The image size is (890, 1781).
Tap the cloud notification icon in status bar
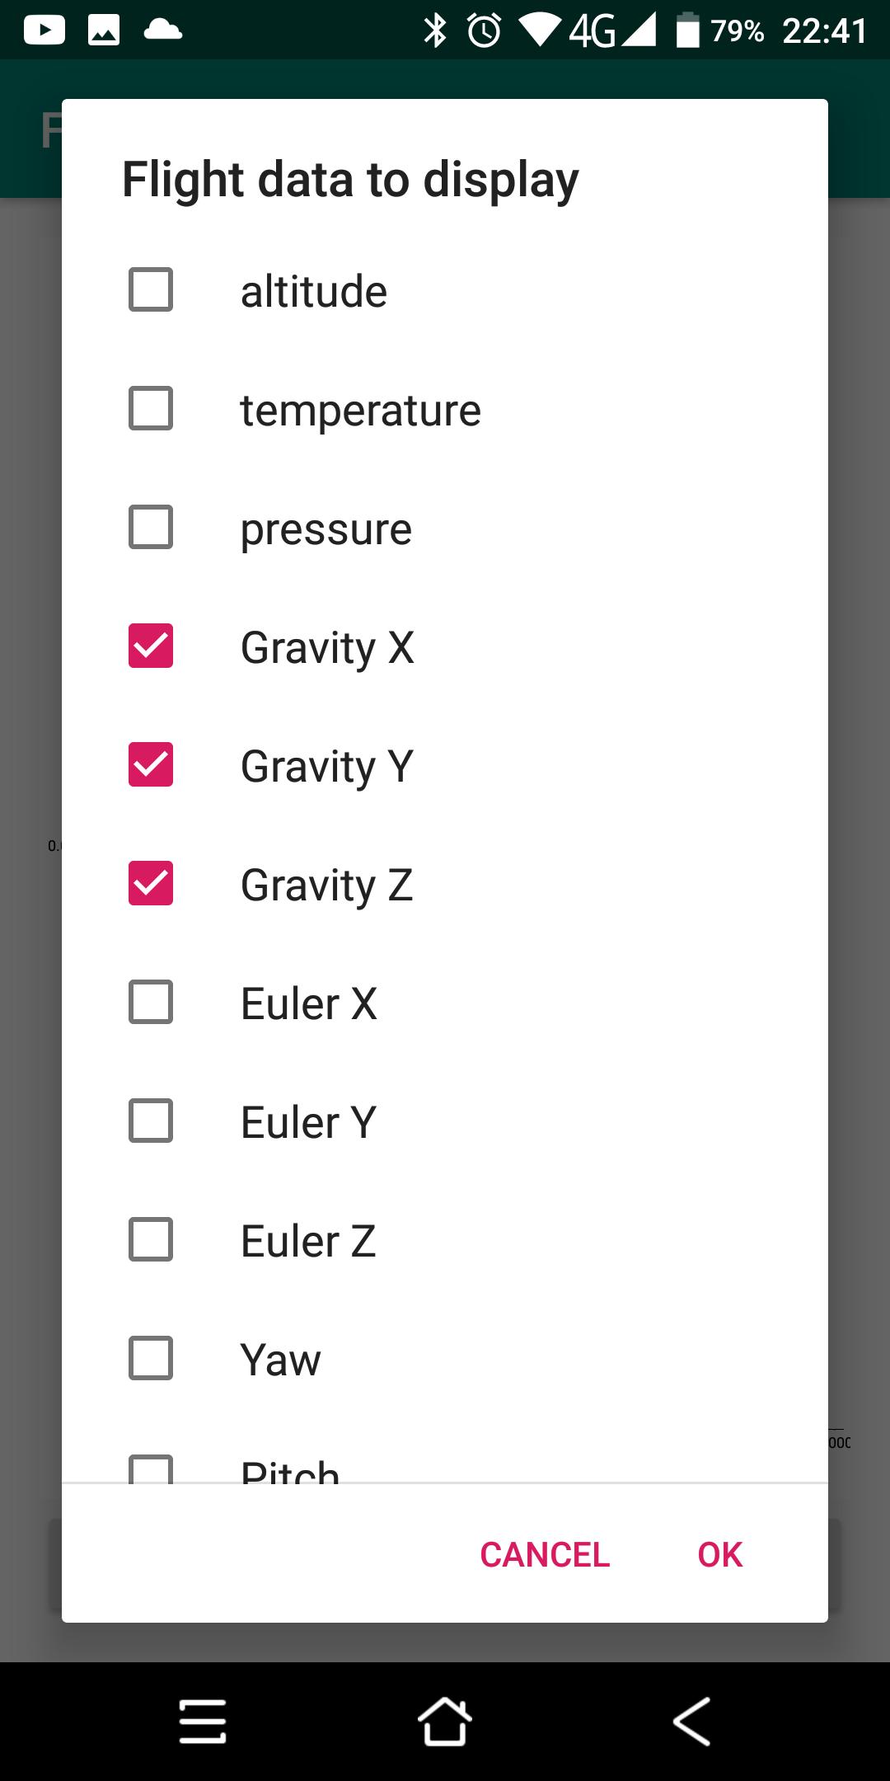tap(163, 31)
